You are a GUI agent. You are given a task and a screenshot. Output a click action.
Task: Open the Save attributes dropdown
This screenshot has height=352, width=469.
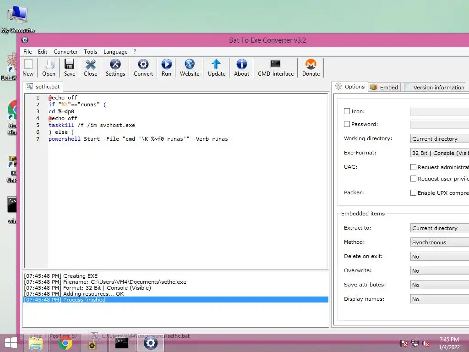pyautogui.click(x=440, y=285)
